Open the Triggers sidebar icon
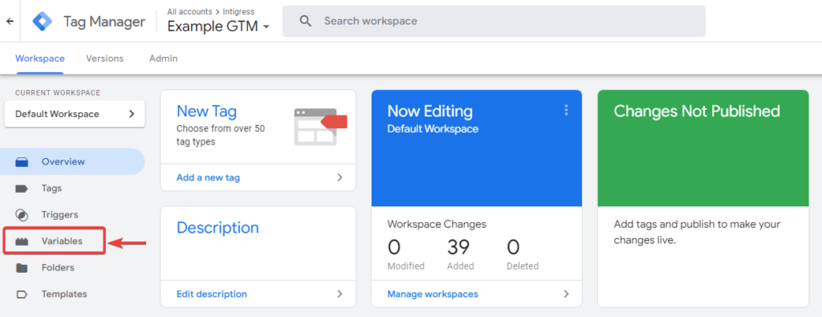 (22, 215)
